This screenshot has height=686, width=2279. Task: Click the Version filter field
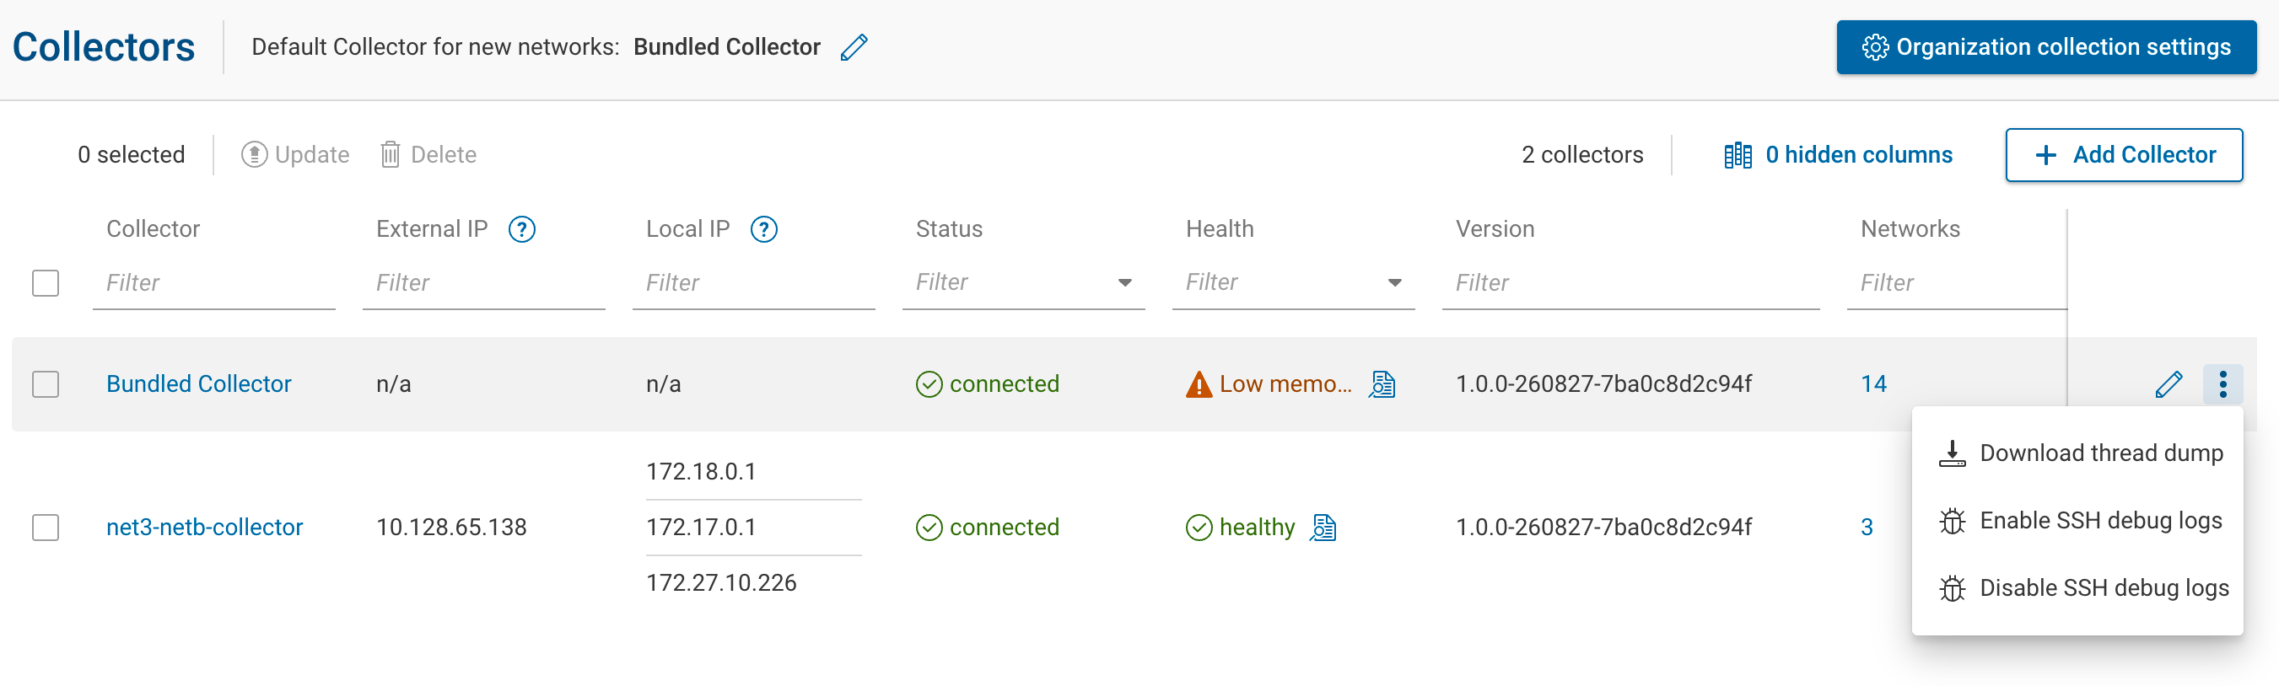(x=1630, y=284)
